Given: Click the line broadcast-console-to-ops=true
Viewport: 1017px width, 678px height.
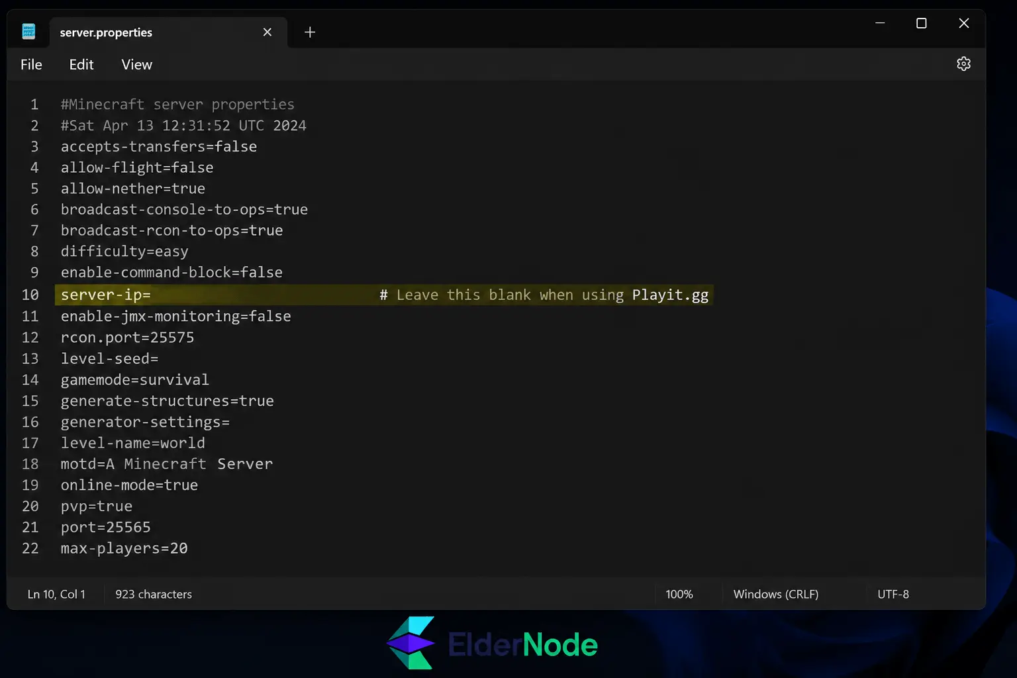Looking at the screenshot, I should tap(184, 209).
